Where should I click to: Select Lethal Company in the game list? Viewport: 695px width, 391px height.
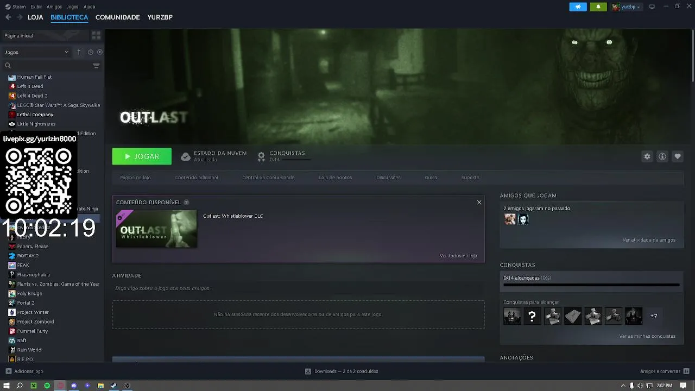point(35,115)
